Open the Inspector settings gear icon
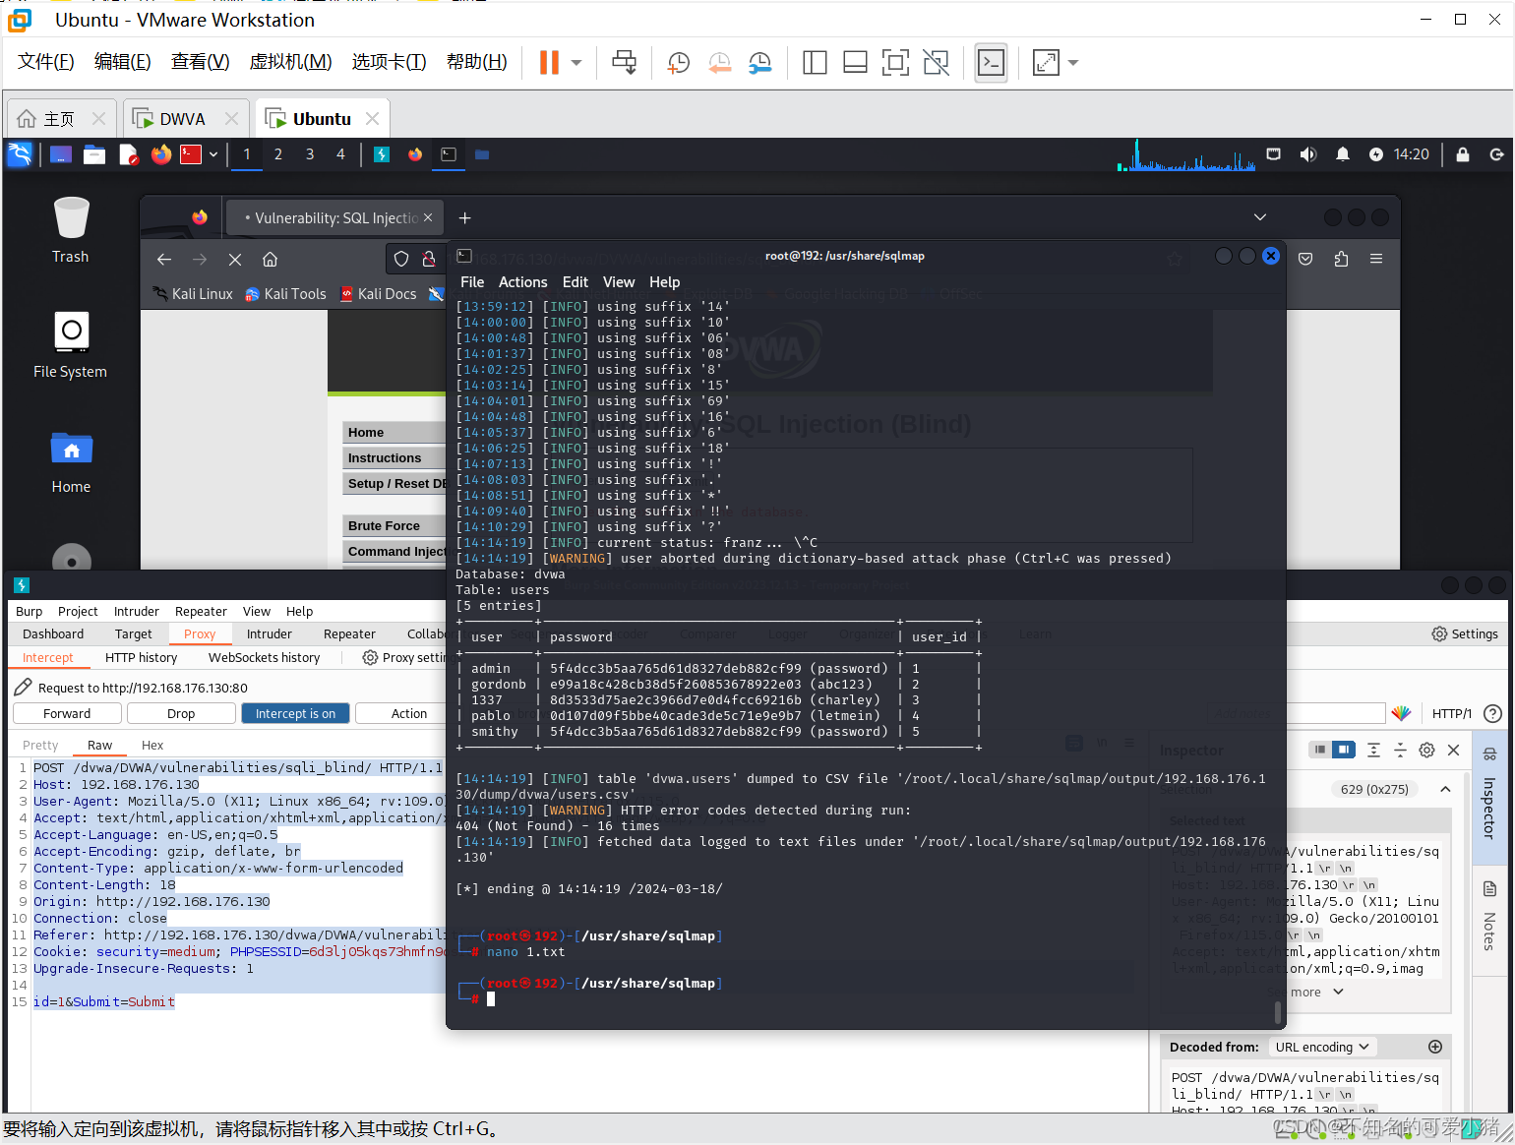 [x=1426, y=751]
